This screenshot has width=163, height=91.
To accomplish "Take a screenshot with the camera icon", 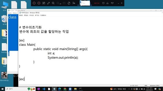I will click(x=44, y=3).
